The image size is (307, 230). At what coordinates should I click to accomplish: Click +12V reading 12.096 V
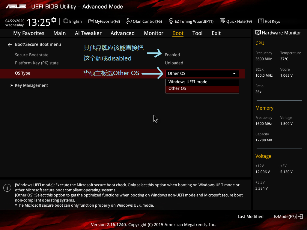263,172
